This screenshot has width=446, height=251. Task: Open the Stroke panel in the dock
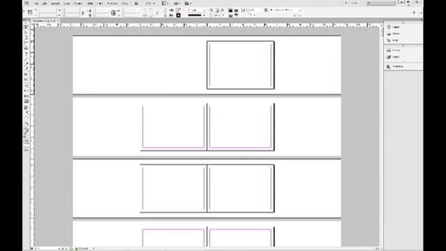click(393, 50)
